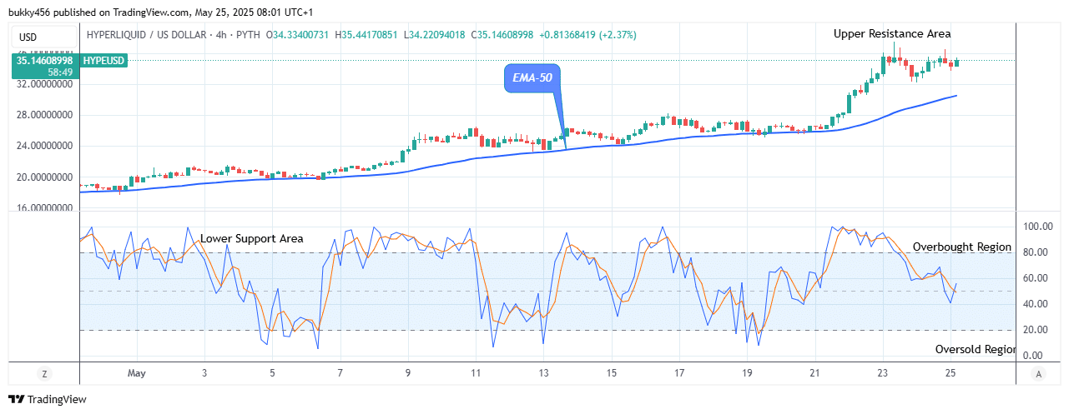
Task: Click the 100.00 oscillator axis value
Action: point(1040,227)
